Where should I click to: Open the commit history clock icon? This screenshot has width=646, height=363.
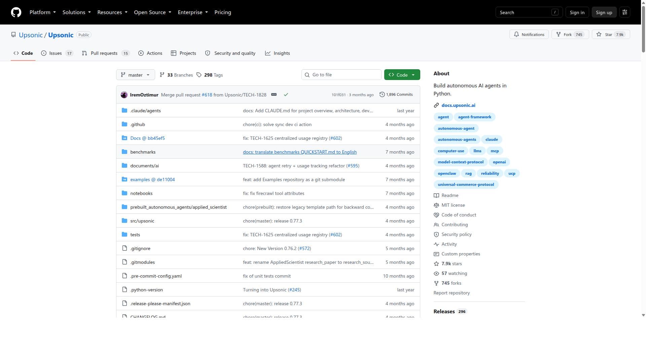tap(382, 95)
